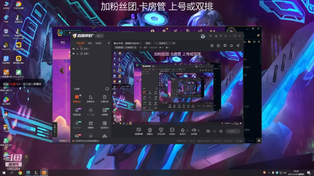
Task: Edit the 英雄联盟 category tag pencil
Action: pyautogui.click(x=135, y=47)
